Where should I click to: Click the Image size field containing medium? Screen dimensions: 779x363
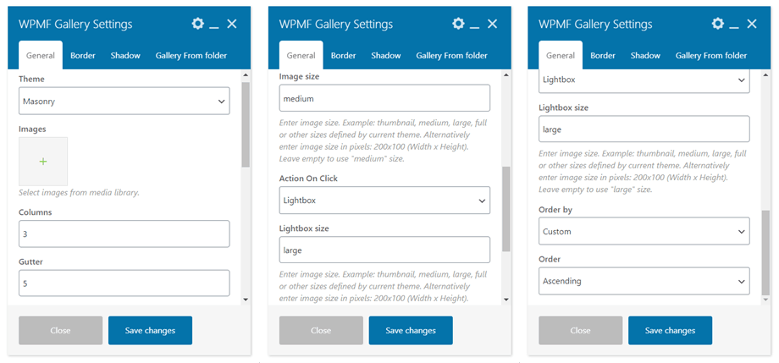coord(384,98)
